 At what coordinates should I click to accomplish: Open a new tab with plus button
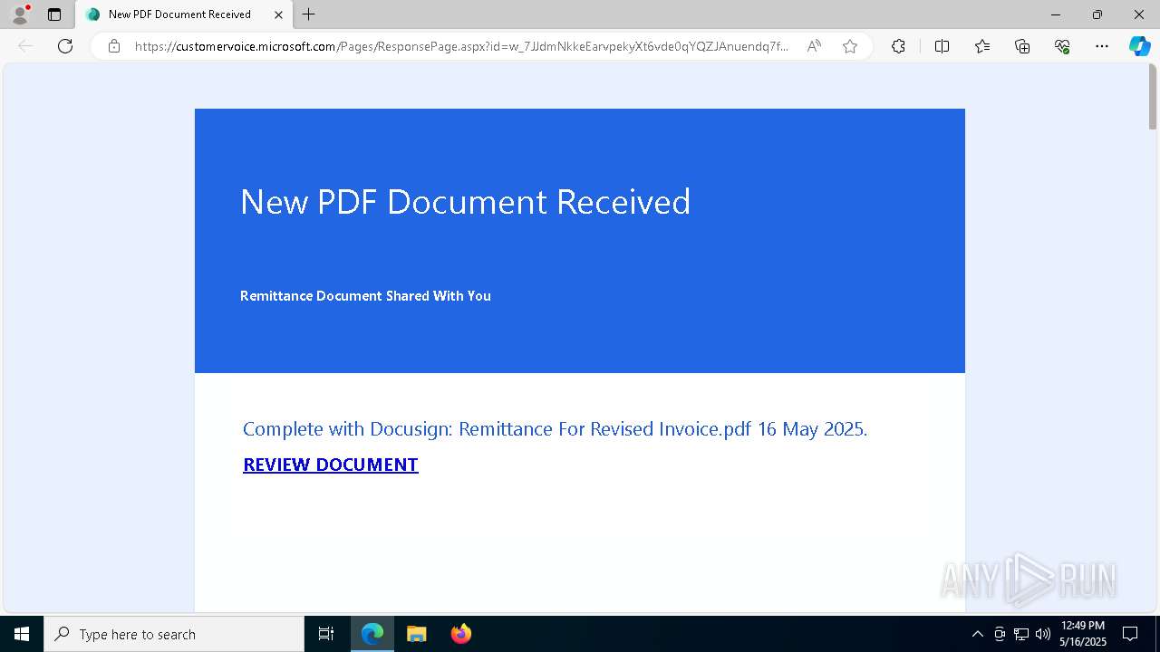tap(309, 14)
